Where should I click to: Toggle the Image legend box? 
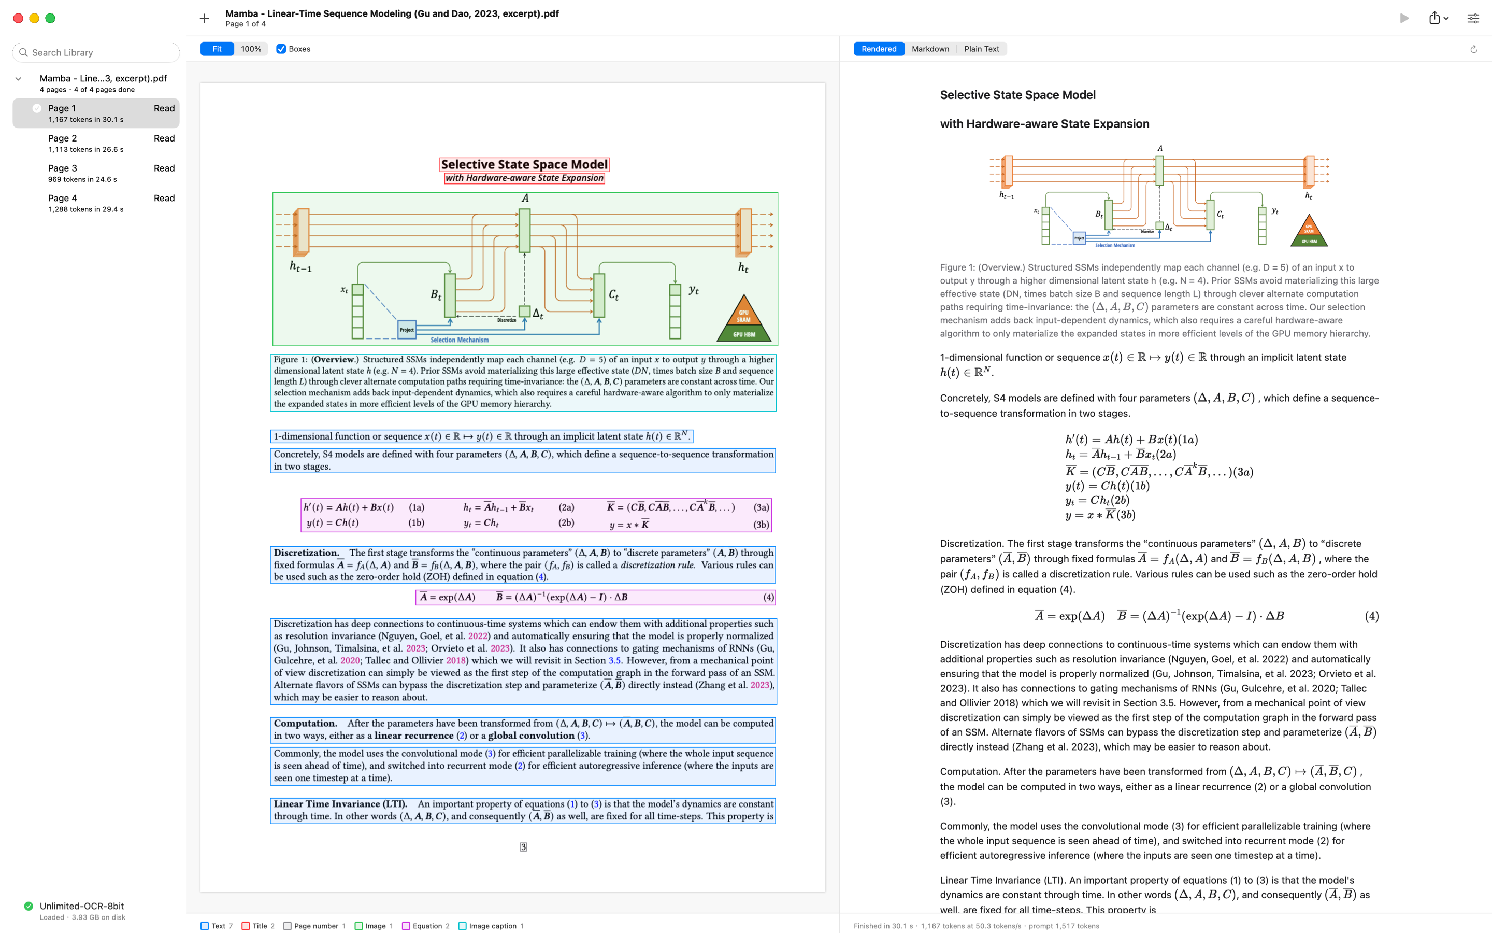[x=359, y=926]
